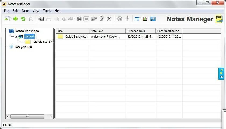Screen dimensions: 226x129
Task: Click the tree scrollbar right arrow
Action: (x=51, y=116)
